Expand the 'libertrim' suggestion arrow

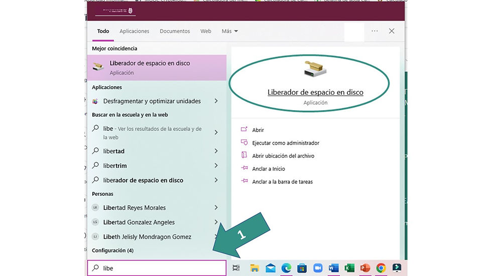(x=216, y=165)
